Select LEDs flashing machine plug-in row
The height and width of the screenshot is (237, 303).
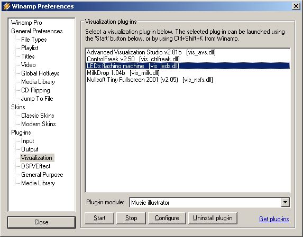(187, 66)
